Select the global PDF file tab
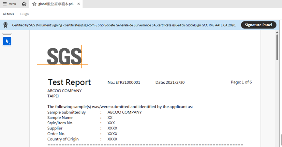 click(56, 4)
